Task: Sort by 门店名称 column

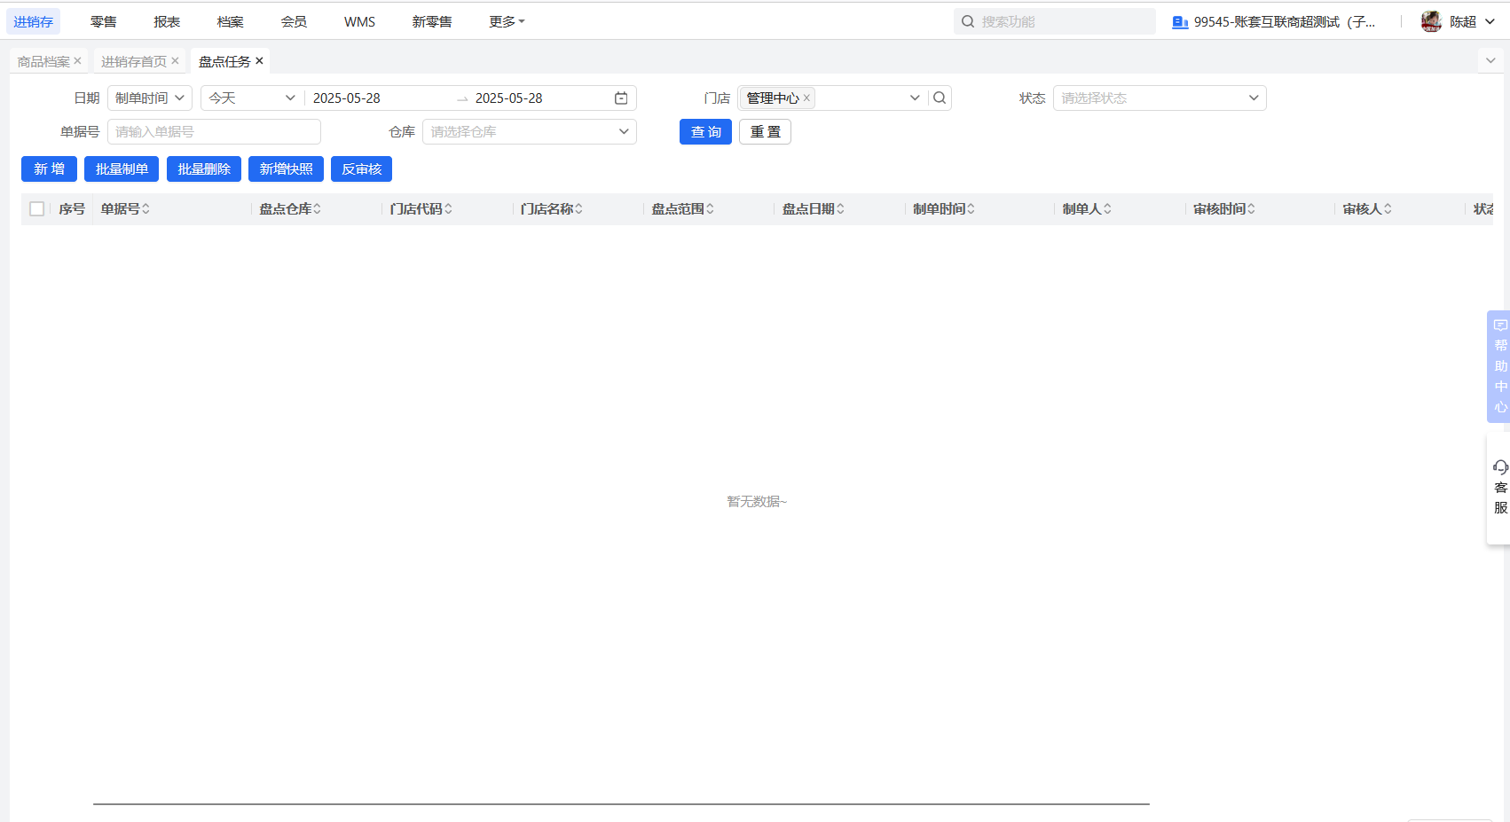Action: coord(578,209)
